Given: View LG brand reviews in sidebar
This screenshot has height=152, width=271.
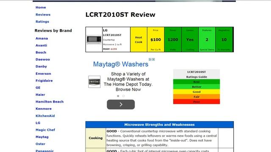Looking at the screenshot, I should (x=38, y=123).
